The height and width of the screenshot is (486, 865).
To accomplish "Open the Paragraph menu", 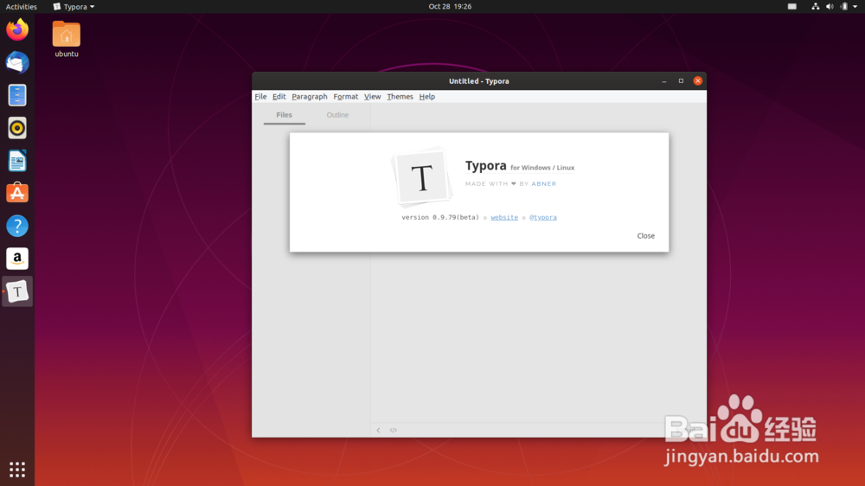I will [310, 97].
